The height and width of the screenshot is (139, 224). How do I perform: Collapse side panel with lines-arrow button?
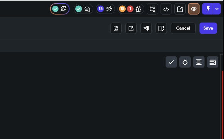coord(213,62)
